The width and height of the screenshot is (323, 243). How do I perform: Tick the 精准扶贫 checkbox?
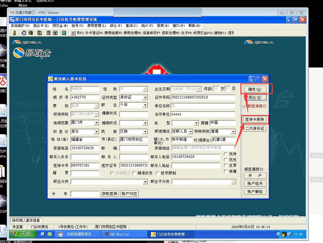pos(134,173)
